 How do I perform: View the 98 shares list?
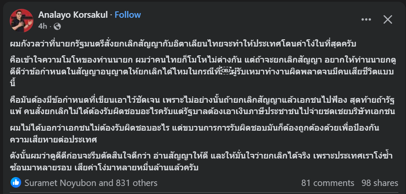[380, 183]
